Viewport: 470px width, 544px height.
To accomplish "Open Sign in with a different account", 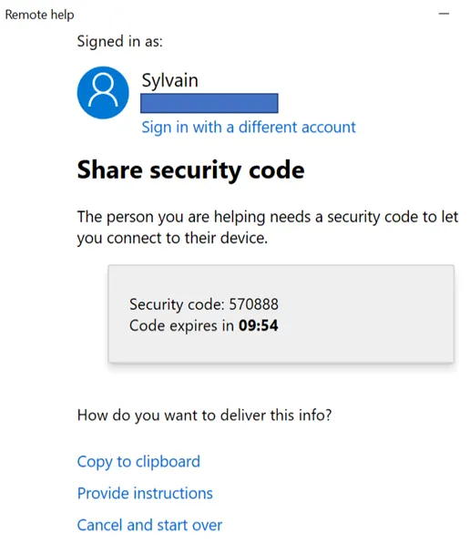I will [x=249, y=127].
